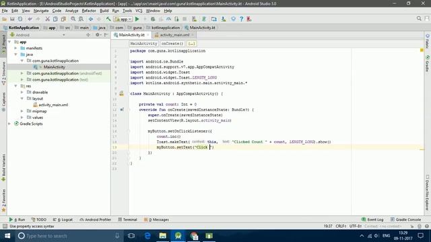The width and height of the screenshot is (431, 242).
Task: Click the override gutter icon beside onCreate
Action: (122, 110)
